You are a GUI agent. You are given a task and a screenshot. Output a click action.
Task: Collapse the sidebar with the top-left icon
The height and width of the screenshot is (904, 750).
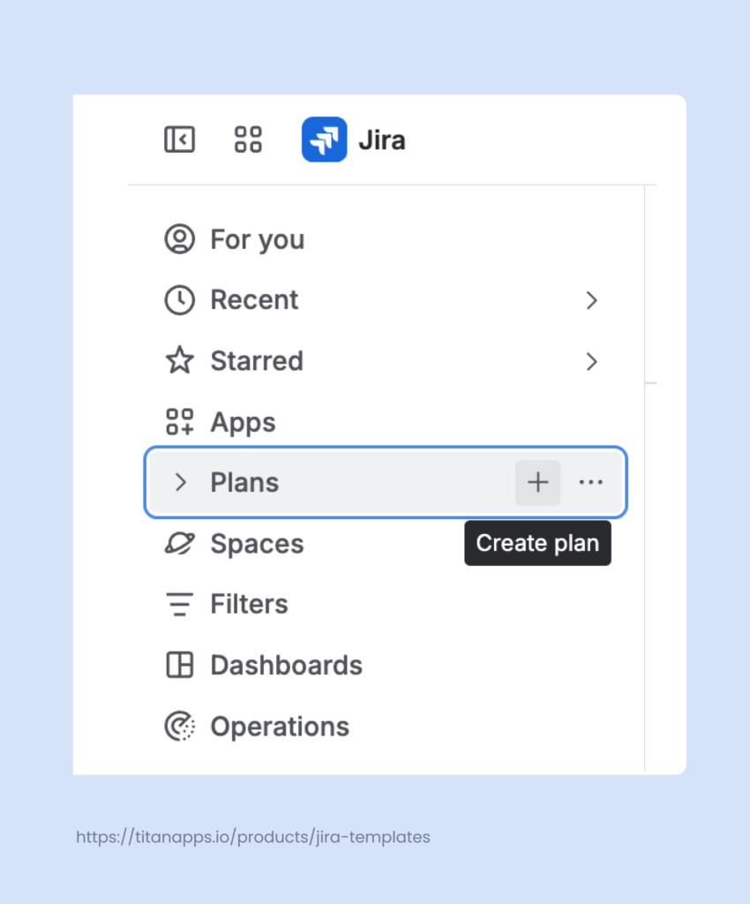(179, 139)
